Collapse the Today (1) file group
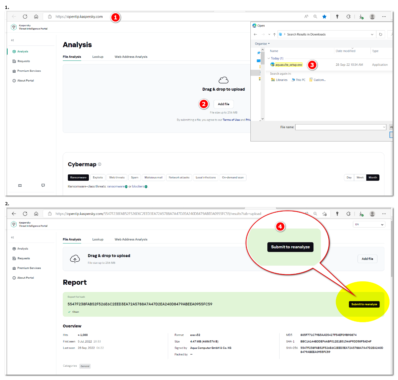This screenshot has width=398, height=380. coord(269,58)
